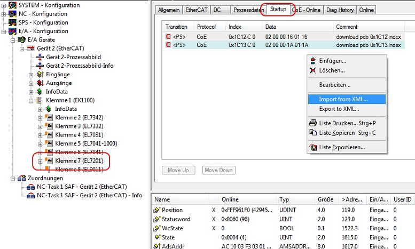Click the C icon of the 0x1C12 entry

(x=168, y=36)
